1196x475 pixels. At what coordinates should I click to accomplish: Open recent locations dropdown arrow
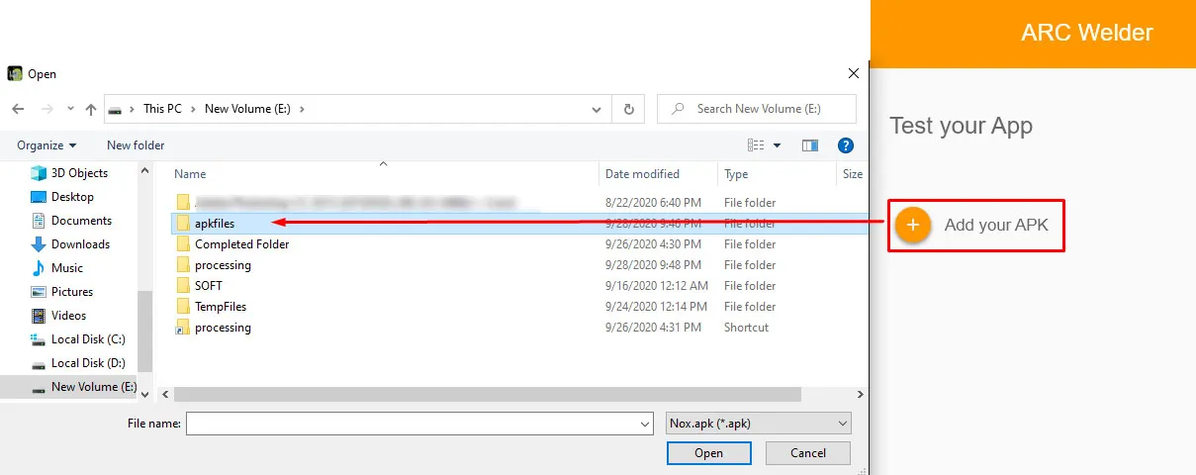[x=70, y=109]
